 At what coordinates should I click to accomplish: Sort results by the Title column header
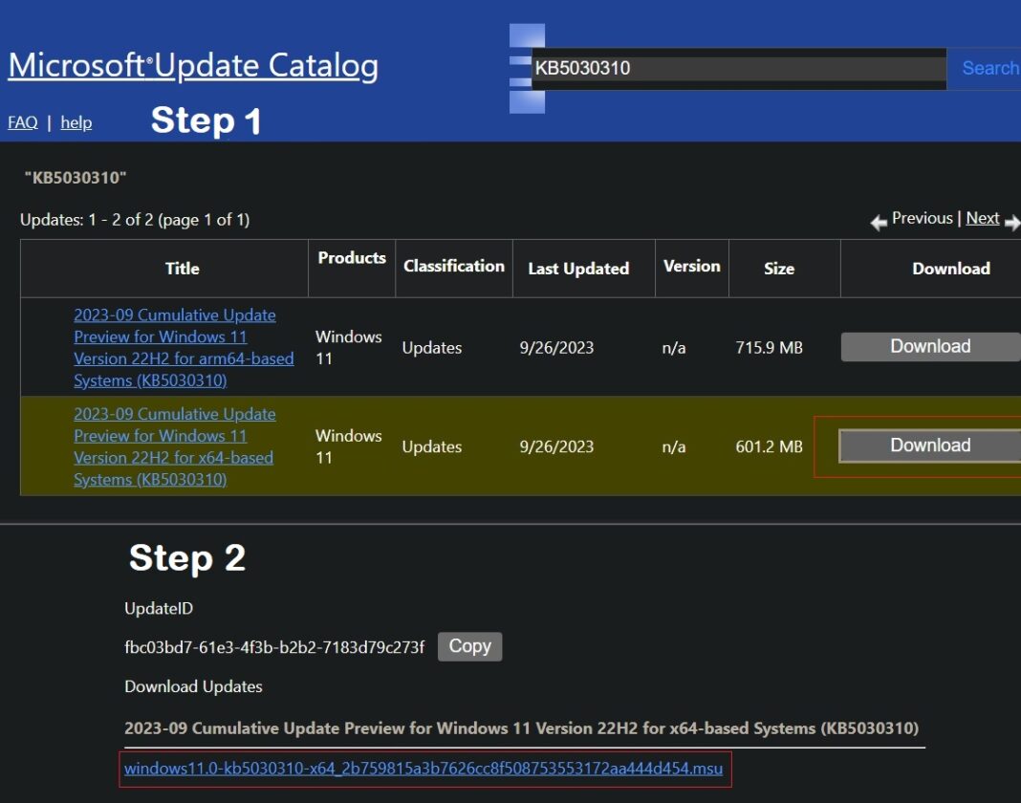tap(182, 268)
